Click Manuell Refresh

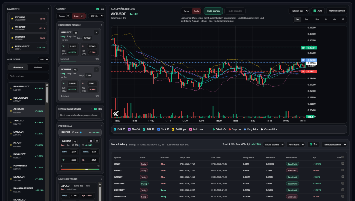(x=337, y=11)
